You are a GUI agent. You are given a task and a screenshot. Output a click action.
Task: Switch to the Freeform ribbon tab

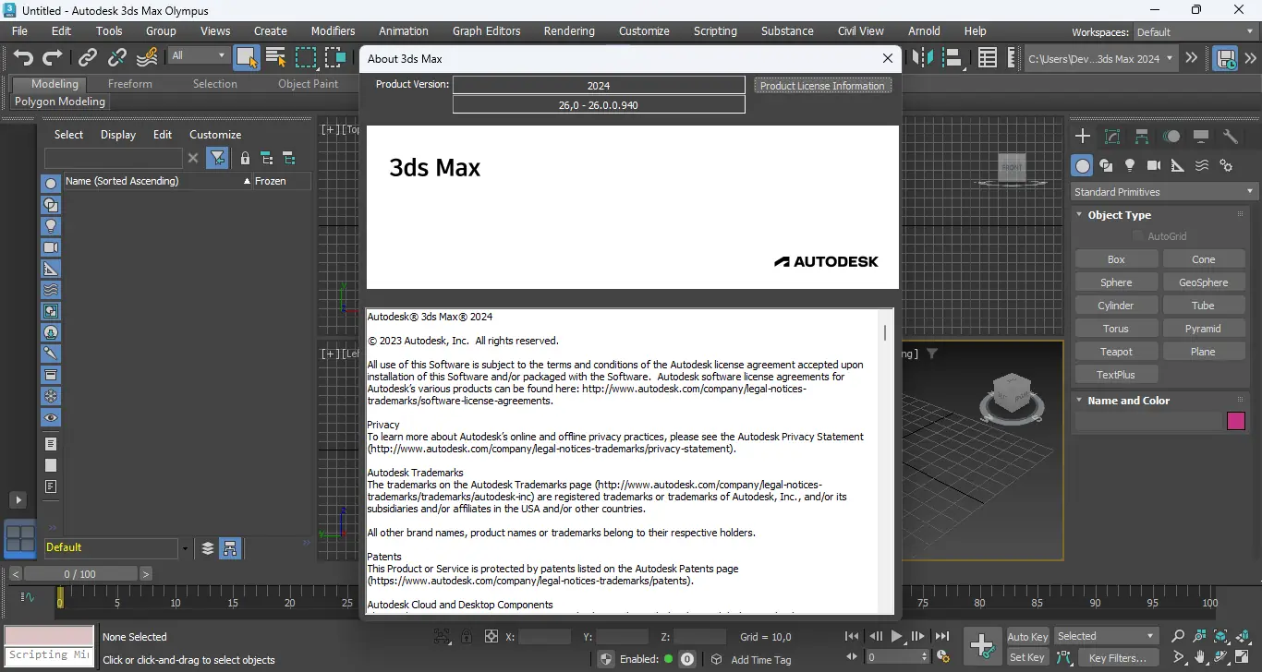pyautogui.click(x=130, y=83)
